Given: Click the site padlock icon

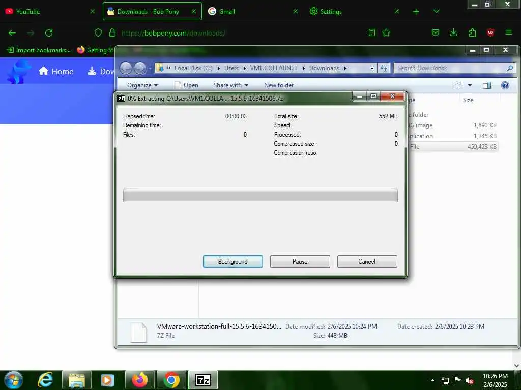Looking at the screenshot, I should click(x=112, y=32).
